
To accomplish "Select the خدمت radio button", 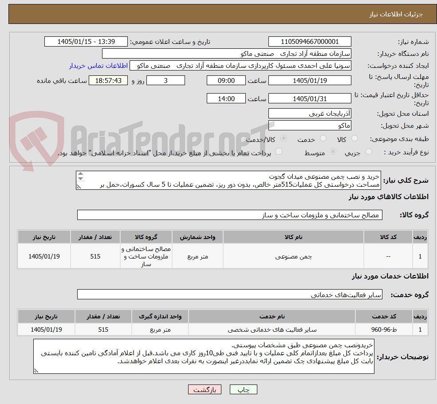I will [323, 138].
